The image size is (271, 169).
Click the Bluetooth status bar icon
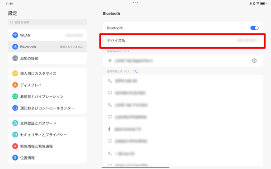click(251, 4)
